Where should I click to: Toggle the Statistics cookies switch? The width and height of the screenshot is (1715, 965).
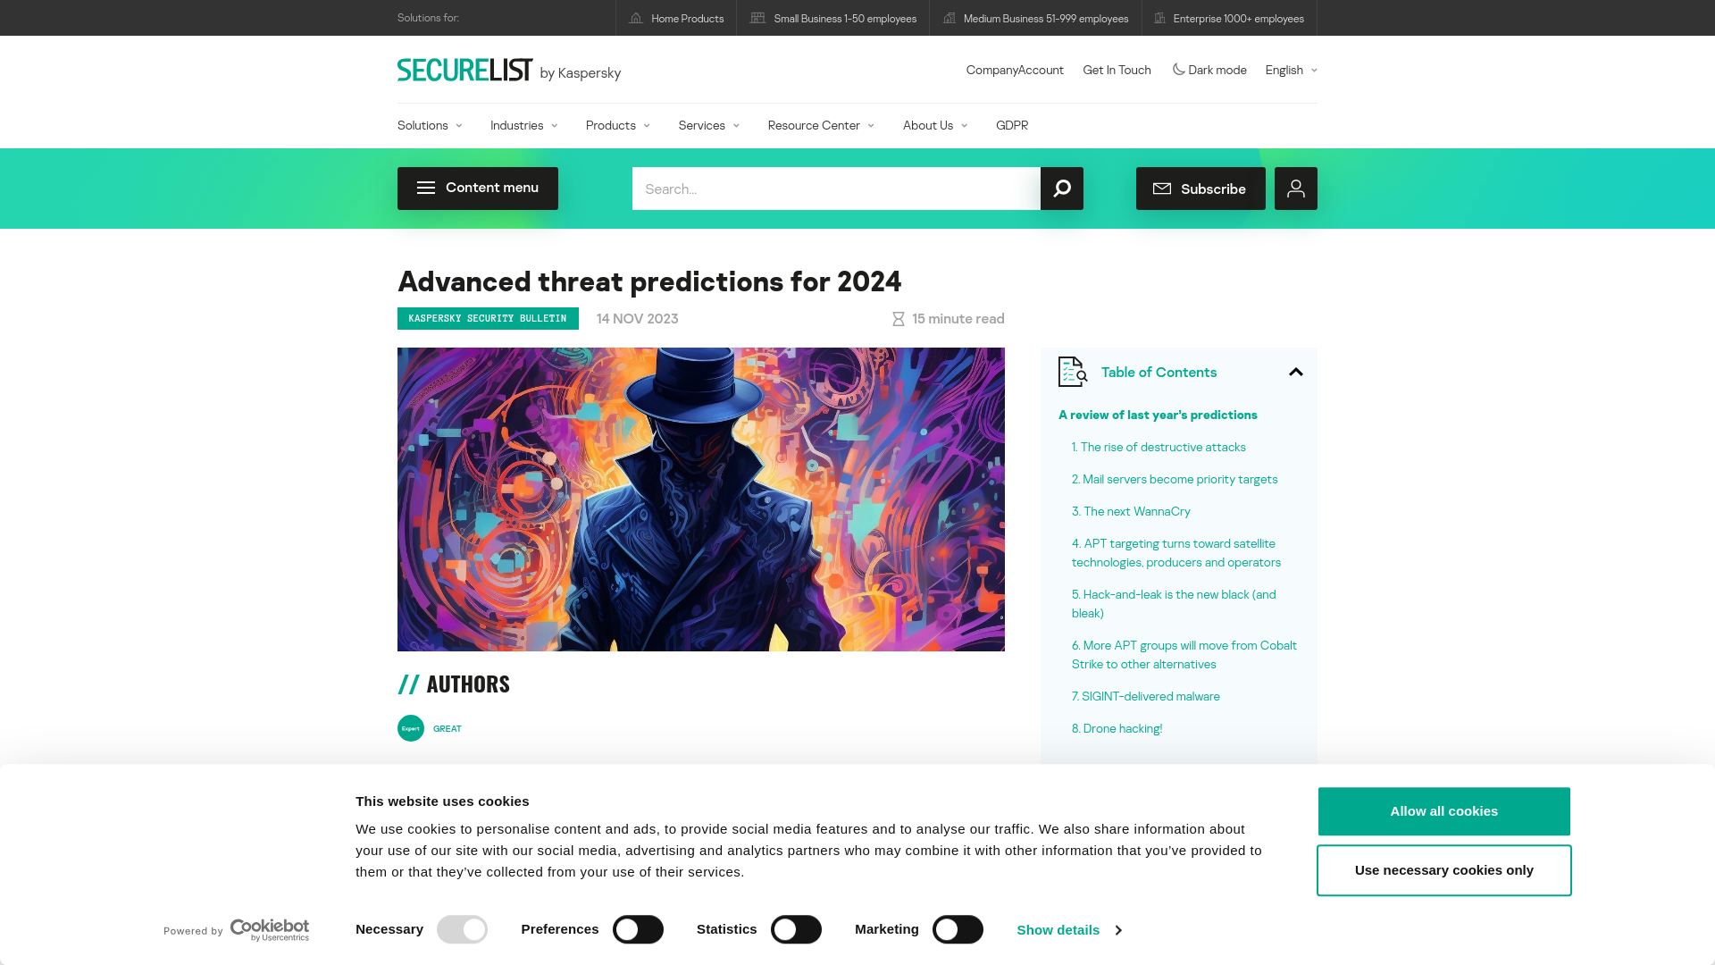(x=796, y=929)
